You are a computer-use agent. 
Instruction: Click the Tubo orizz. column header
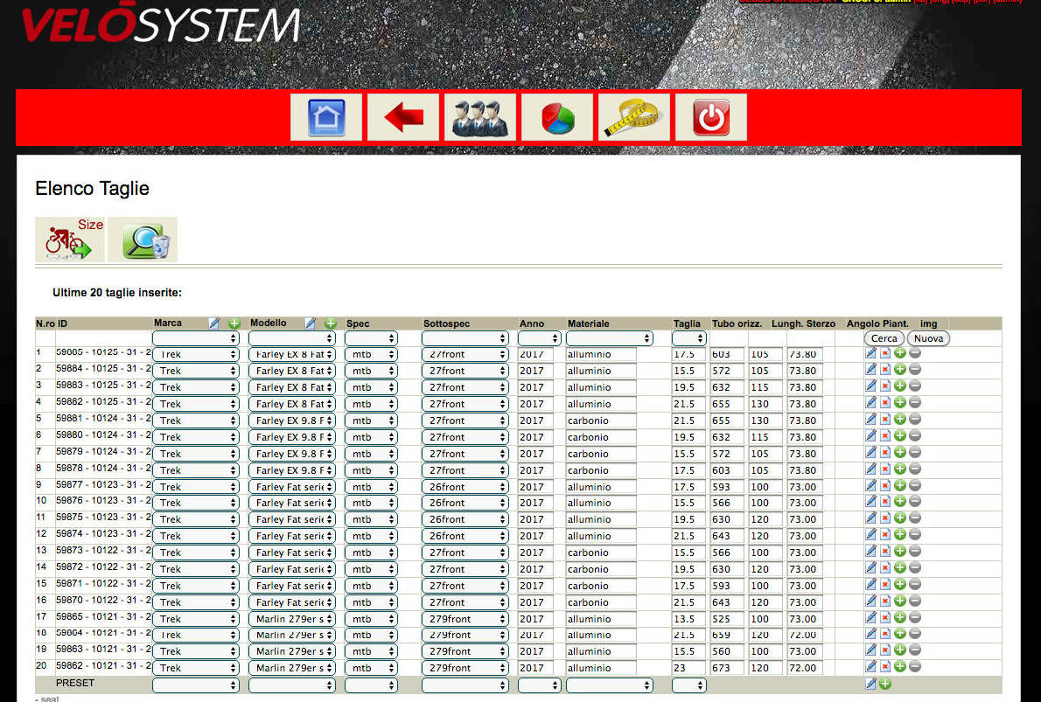pyautogui.click(x=737, y=323)
